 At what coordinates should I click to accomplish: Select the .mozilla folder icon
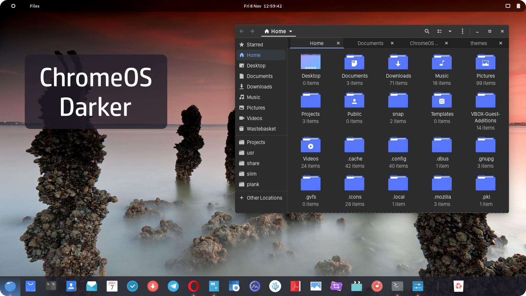coord(442,183)
